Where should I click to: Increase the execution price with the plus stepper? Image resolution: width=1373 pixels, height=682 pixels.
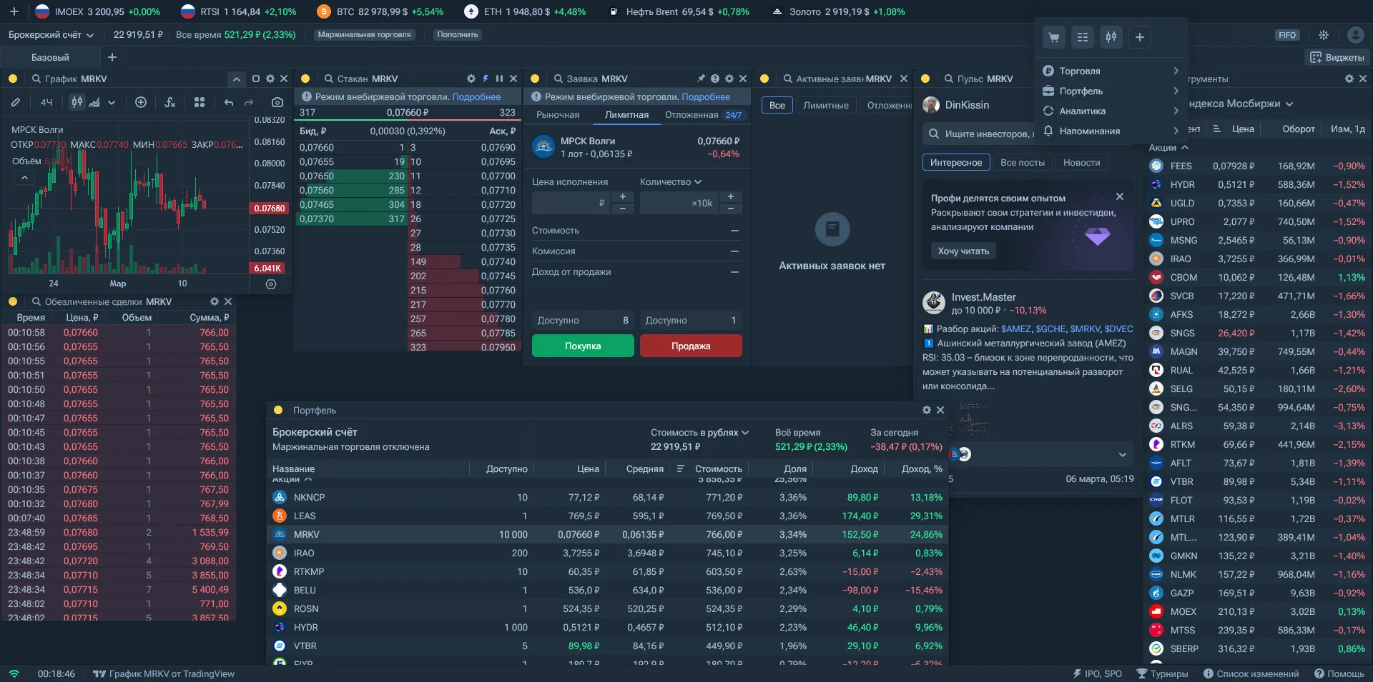coord(623,196)
